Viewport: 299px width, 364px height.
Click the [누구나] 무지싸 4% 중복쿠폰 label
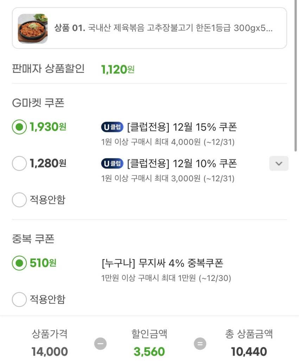click(x=162, y=263)
